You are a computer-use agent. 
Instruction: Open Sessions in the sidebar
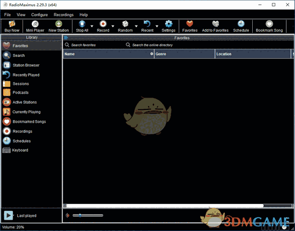[x=31, y=84]
